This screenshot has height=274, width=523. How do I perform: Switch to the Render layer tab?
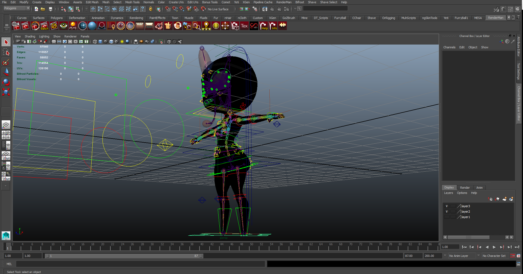coord(465,188)
